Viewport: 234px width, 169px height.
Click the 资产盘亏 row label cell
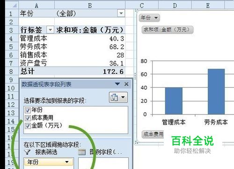tap(37, 63)
